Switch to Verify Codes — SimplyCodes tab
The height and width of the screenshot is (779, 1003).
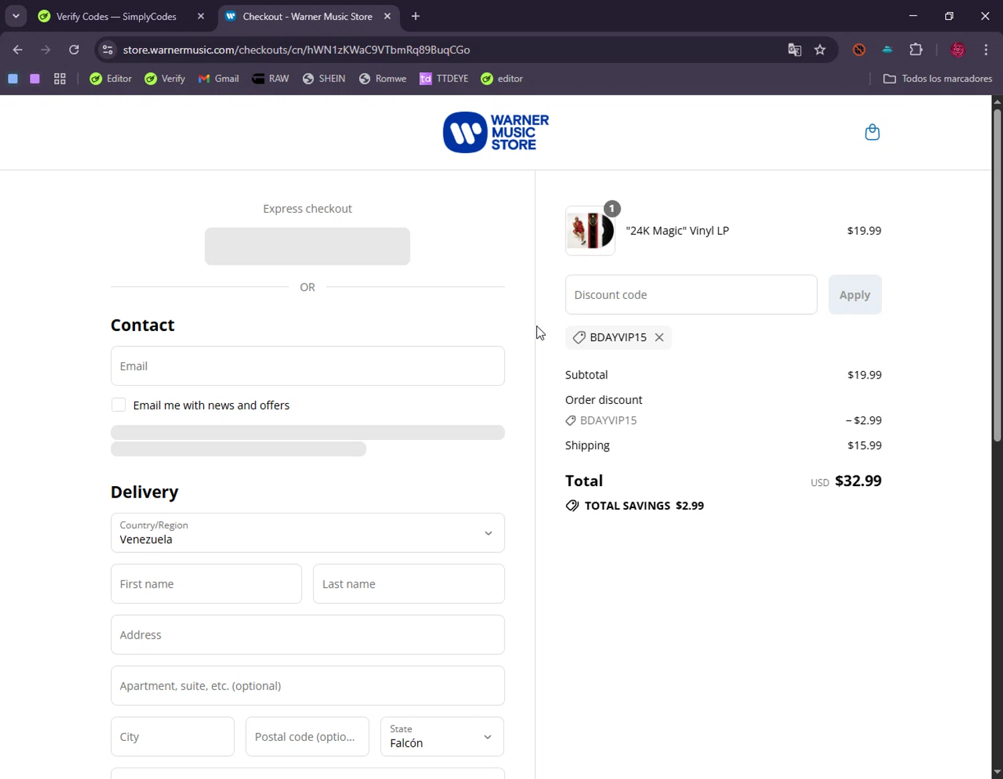(116, 16)
